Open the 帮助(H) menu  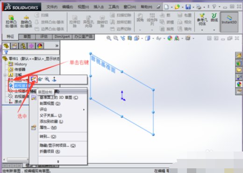tap(146, 7)
